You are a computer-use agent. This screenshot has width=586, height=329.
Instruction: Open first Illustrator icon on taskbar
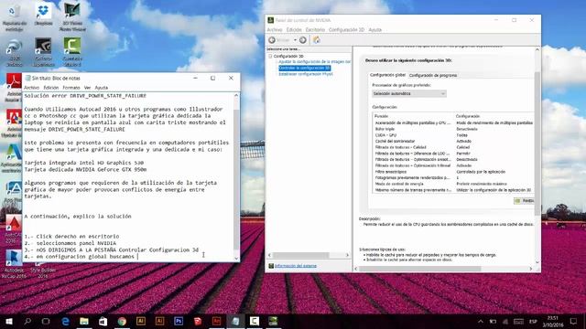tap(141, 321)
